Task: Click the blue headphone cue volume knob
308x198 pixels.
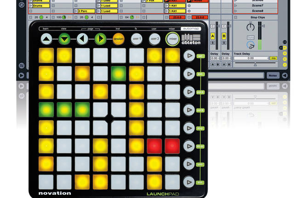Action: coord(251,45)
